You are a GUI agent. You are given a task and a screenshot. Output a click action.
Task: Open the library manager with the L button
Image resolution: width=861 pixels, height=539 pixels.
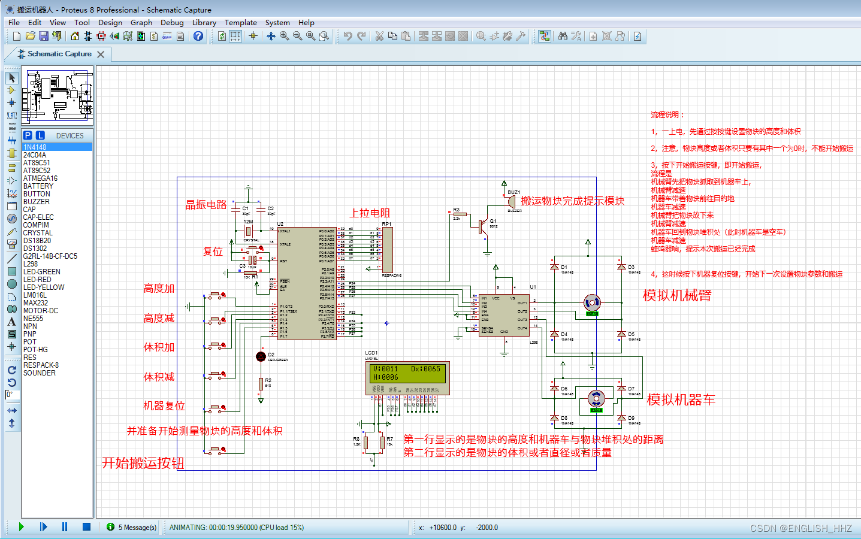click(x=40, y=135)
